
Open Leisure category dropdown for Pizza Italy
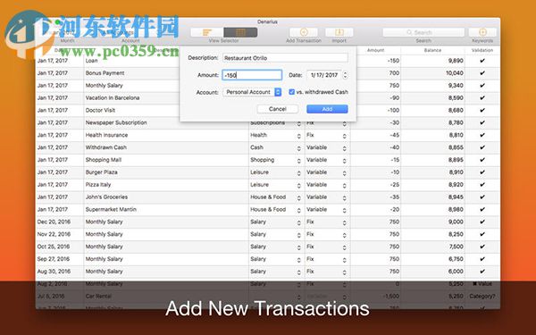click(x=275, y=185)
